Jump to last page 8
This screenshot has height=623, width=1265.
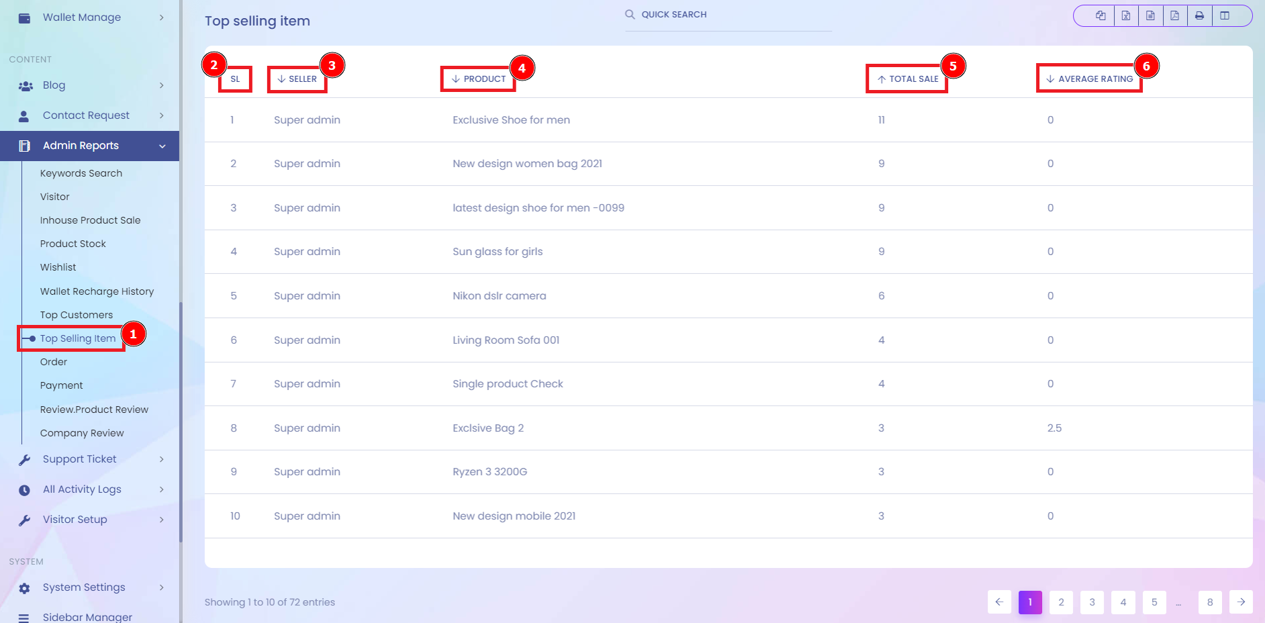pos(1210,602)
